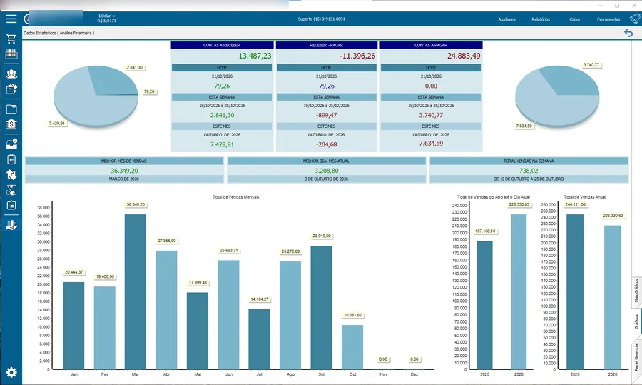Select the hand holding chart icon

pyautogui.click(x=11, y=225)
